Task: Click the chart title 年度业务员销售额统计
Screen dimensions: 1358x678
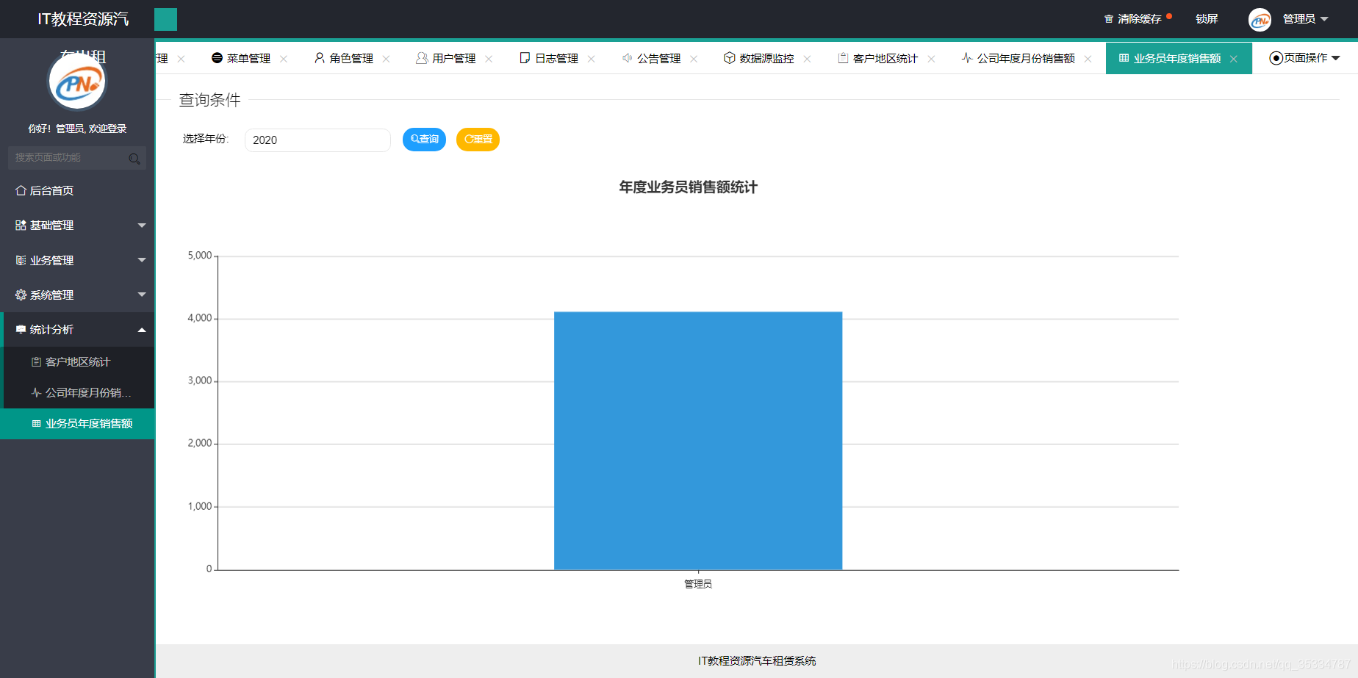Action: tap(688, 187)
